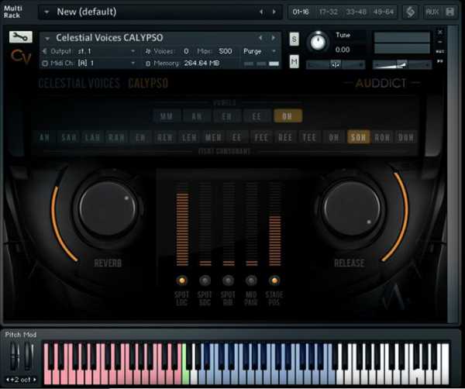Enable the third SPOT microphone light
Image resolution: width=465 pixels, height=389 pixels.
[228, 281]
